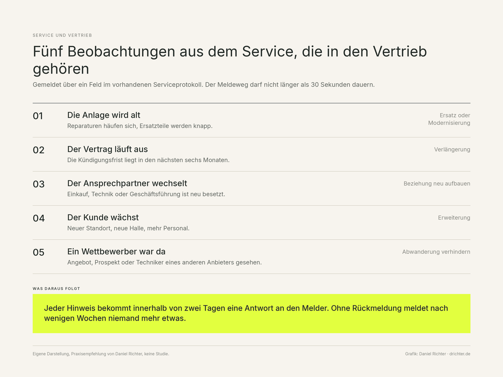This screenshot has height=377, width=503.
Task: Select the heading 'Der Kunde wächst'
Action: 103,217
